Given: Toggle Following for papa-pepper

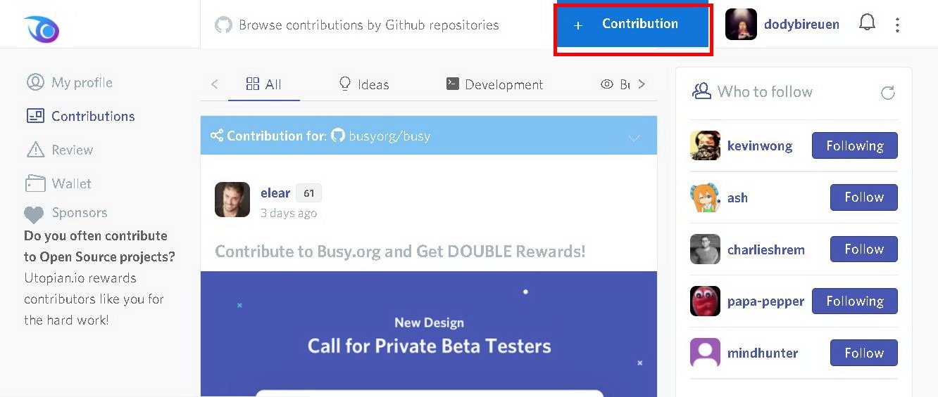Looking at the screenshot, I should click(854, 301).
